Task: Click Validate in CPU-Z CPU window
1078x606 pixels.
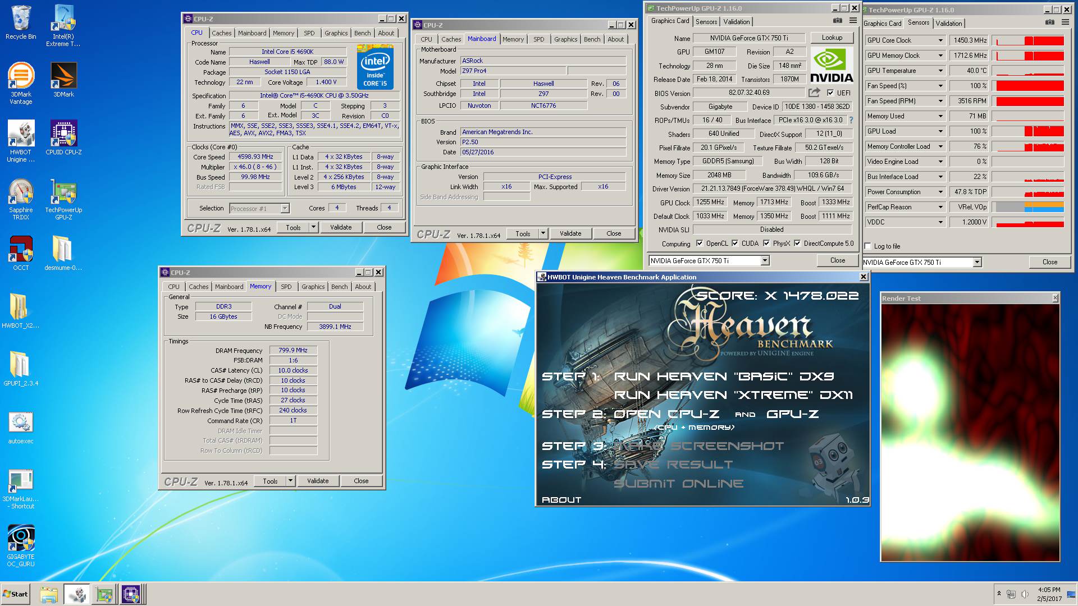Action: (341, 227)
